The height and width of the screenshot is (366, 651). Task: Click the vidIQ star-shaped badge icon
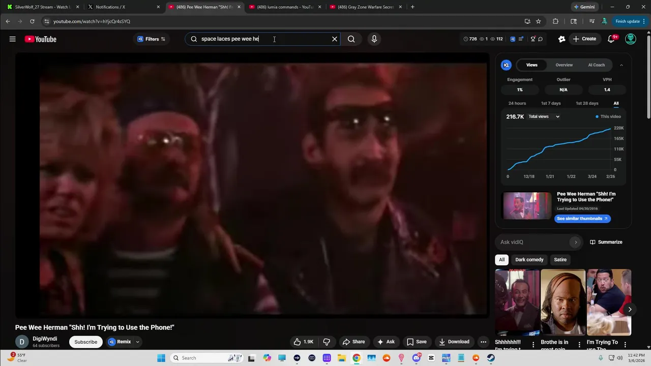[561, 39]
